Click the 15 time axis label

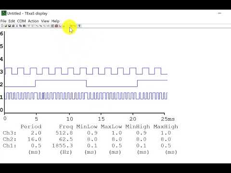101,119
